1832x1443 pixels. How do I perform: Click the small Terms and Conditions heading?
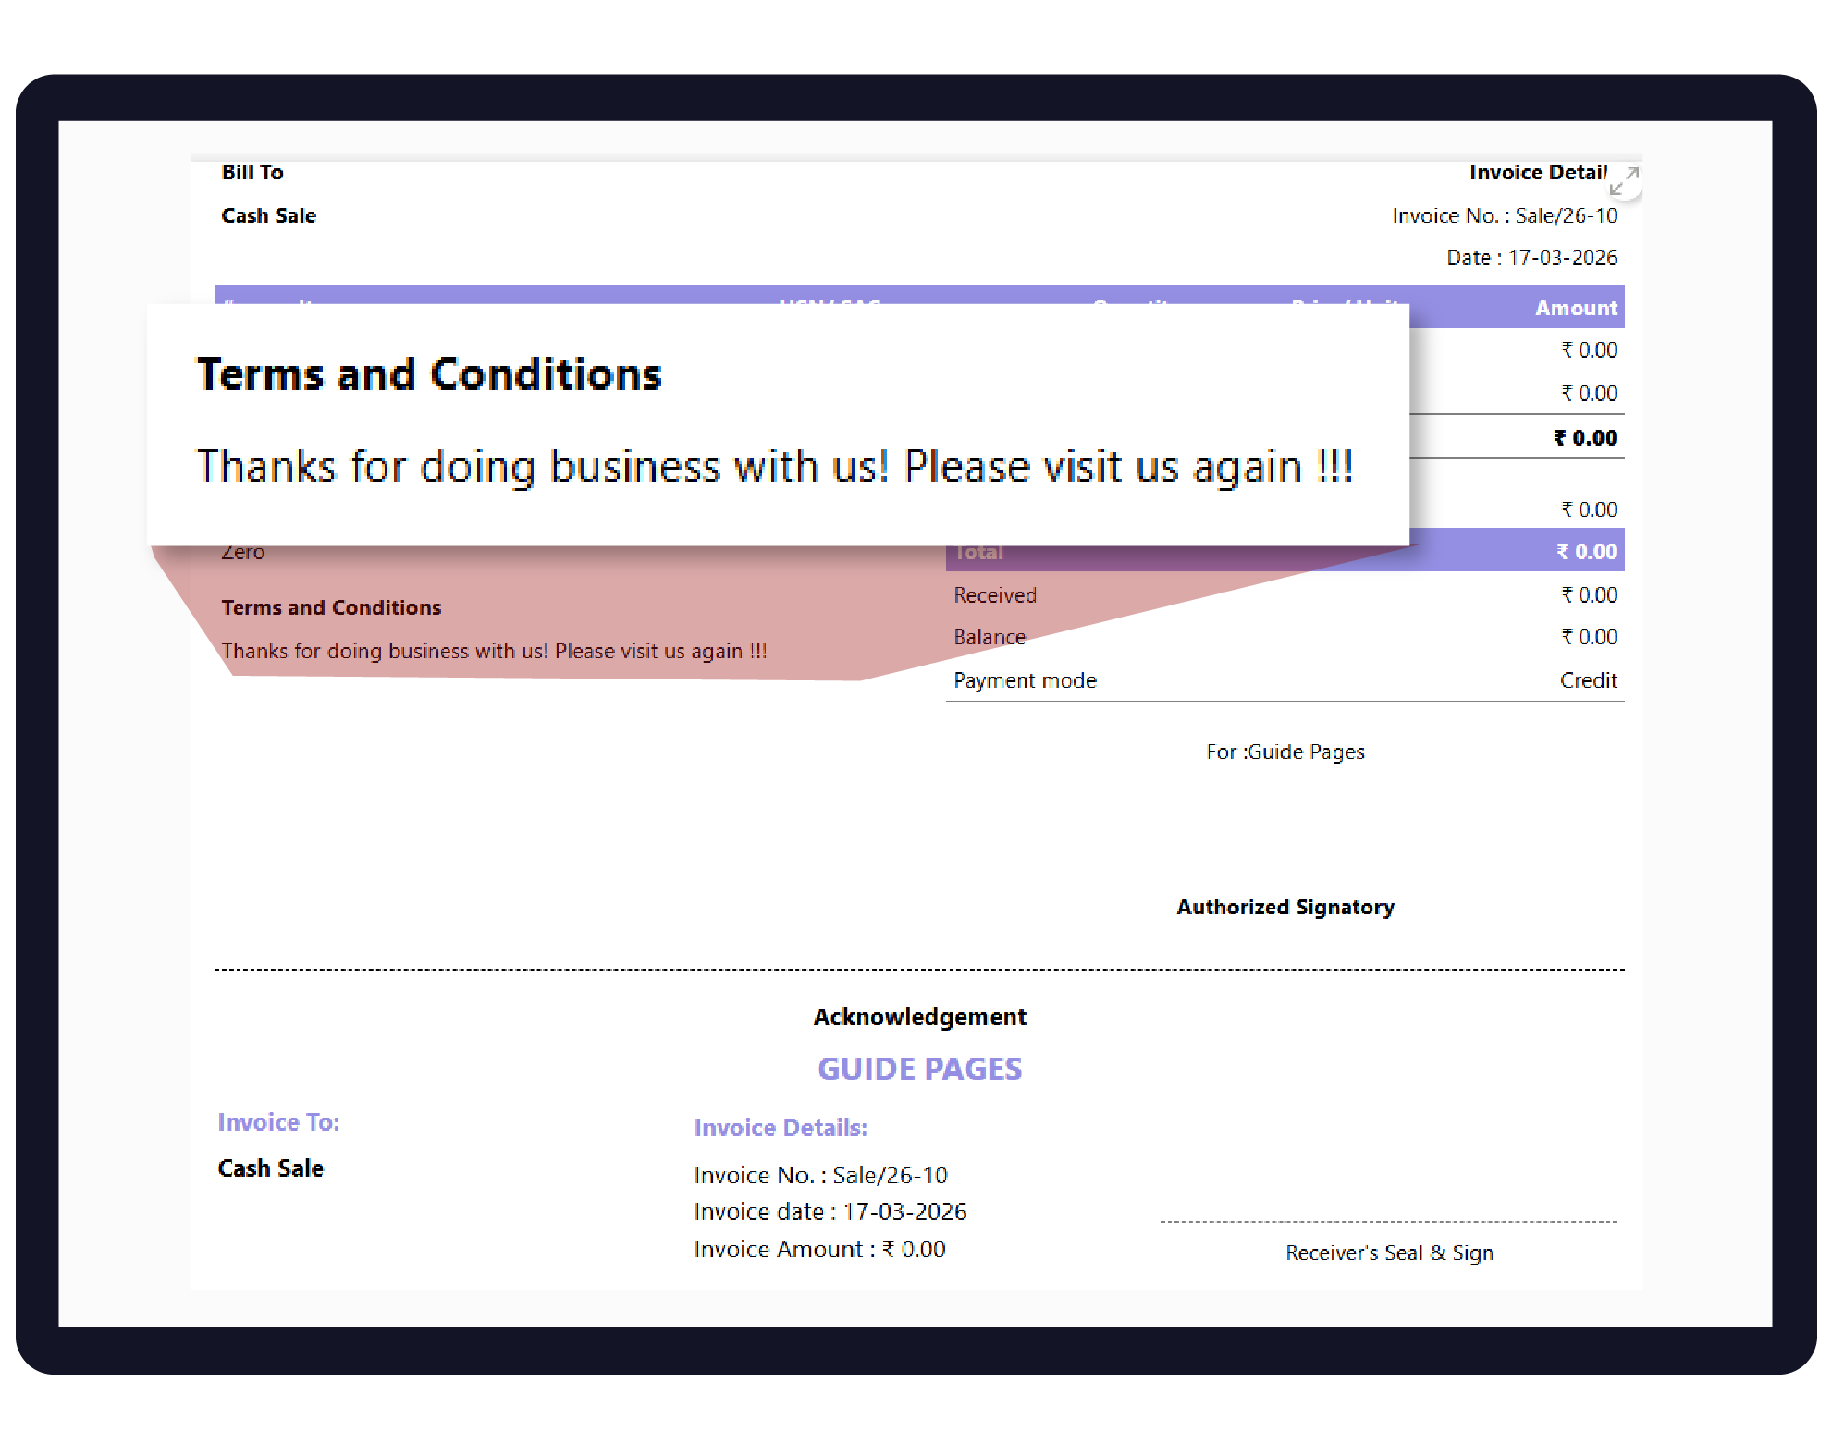click(331, 607)
